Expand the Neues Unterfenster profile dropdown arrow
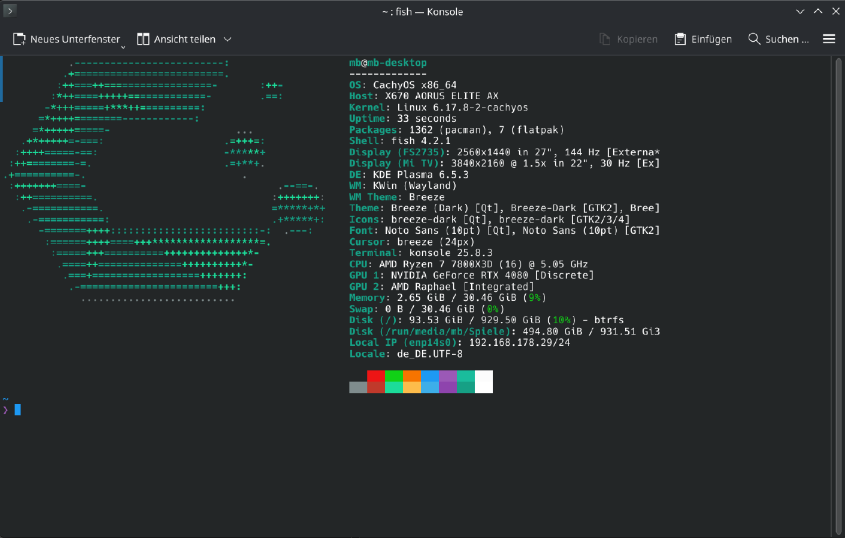 click(x=123, y=47)
